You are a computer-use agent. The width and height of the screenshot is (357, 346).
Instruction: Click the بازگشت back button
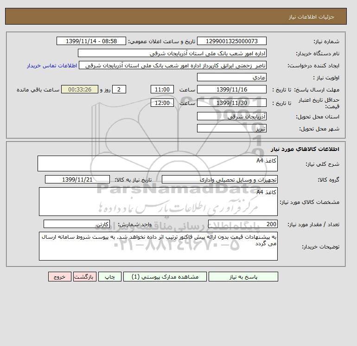click(85, 277)
